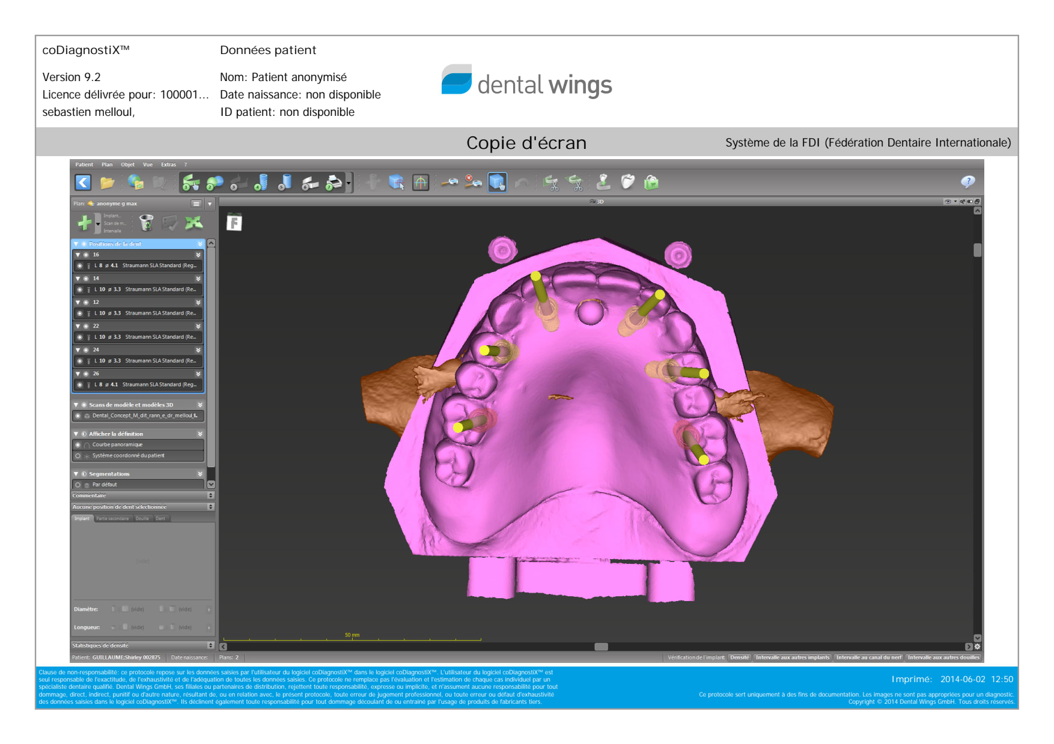
Task: Enable Système coordonné du patient visibility
Action: pyautogui.click(x=78, y=456)
